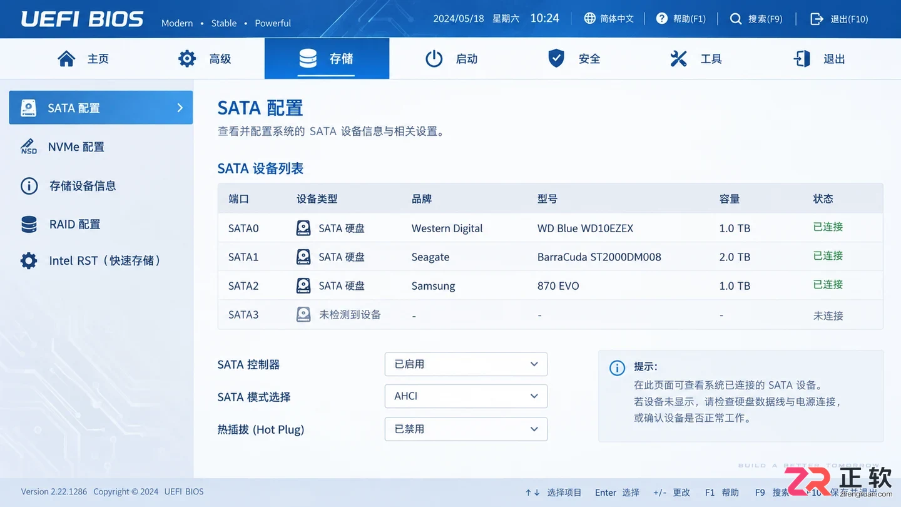Click the exit door icon beside 退出 tab
This screenshot has height=507, width=901.
pyautogui.click(x=802, y=59)
